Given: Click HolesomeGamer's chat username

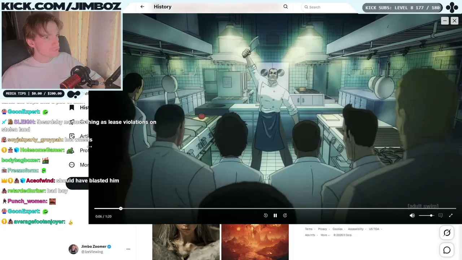Looking at the screenshot, I should 42,150.
